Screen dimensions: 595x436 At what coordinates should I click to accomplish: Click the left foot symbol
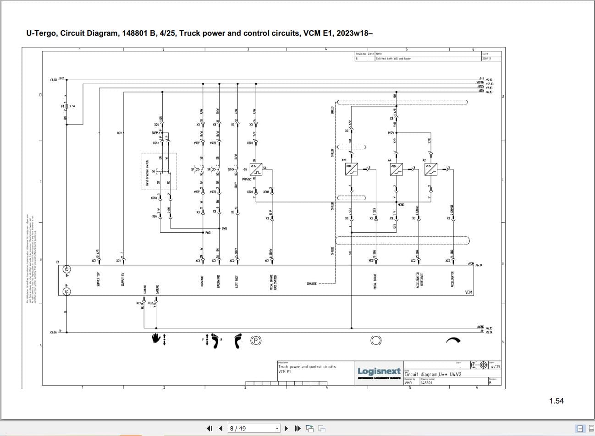237,341
